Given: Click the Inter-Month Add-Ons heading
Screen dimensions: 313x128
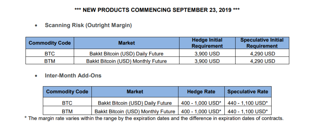Looking at the screenshot, I should coord(73,75).
